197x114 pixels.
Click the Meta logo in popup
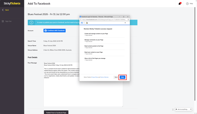point(82,23)
